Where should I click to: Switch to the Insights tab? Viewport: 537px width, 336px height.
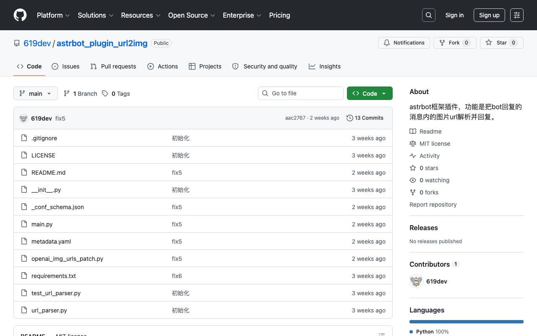pos(325,66)
